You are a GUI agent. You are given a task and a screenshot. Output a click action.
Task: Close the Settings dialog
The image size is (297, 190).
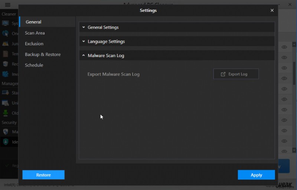pos(272,10)
